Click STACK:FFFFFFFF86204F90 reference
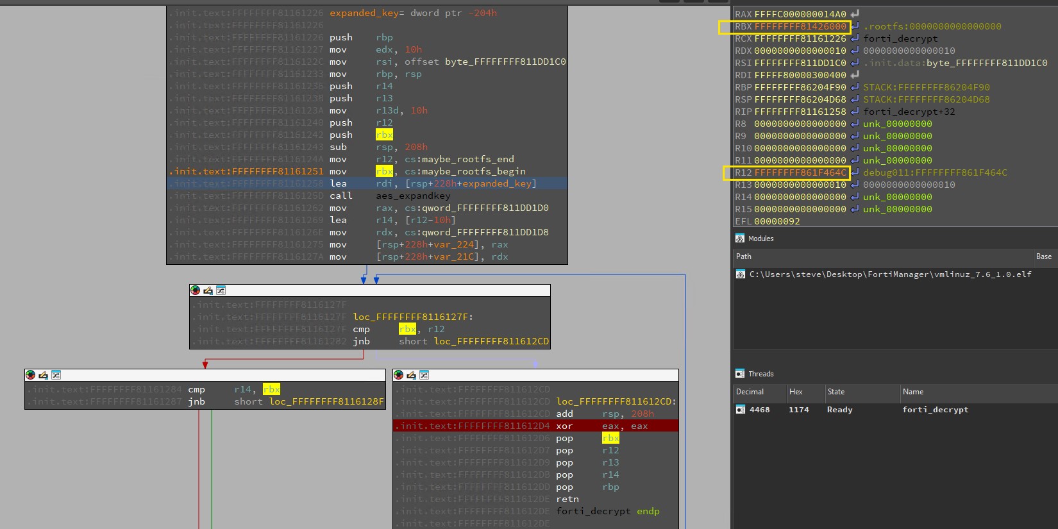This screenshot has width=1058, height=529. [927, 87]
